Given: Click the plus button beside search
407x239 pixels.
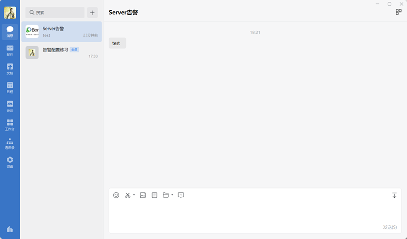Looking at the screenshot, I should tap(92, 12).
